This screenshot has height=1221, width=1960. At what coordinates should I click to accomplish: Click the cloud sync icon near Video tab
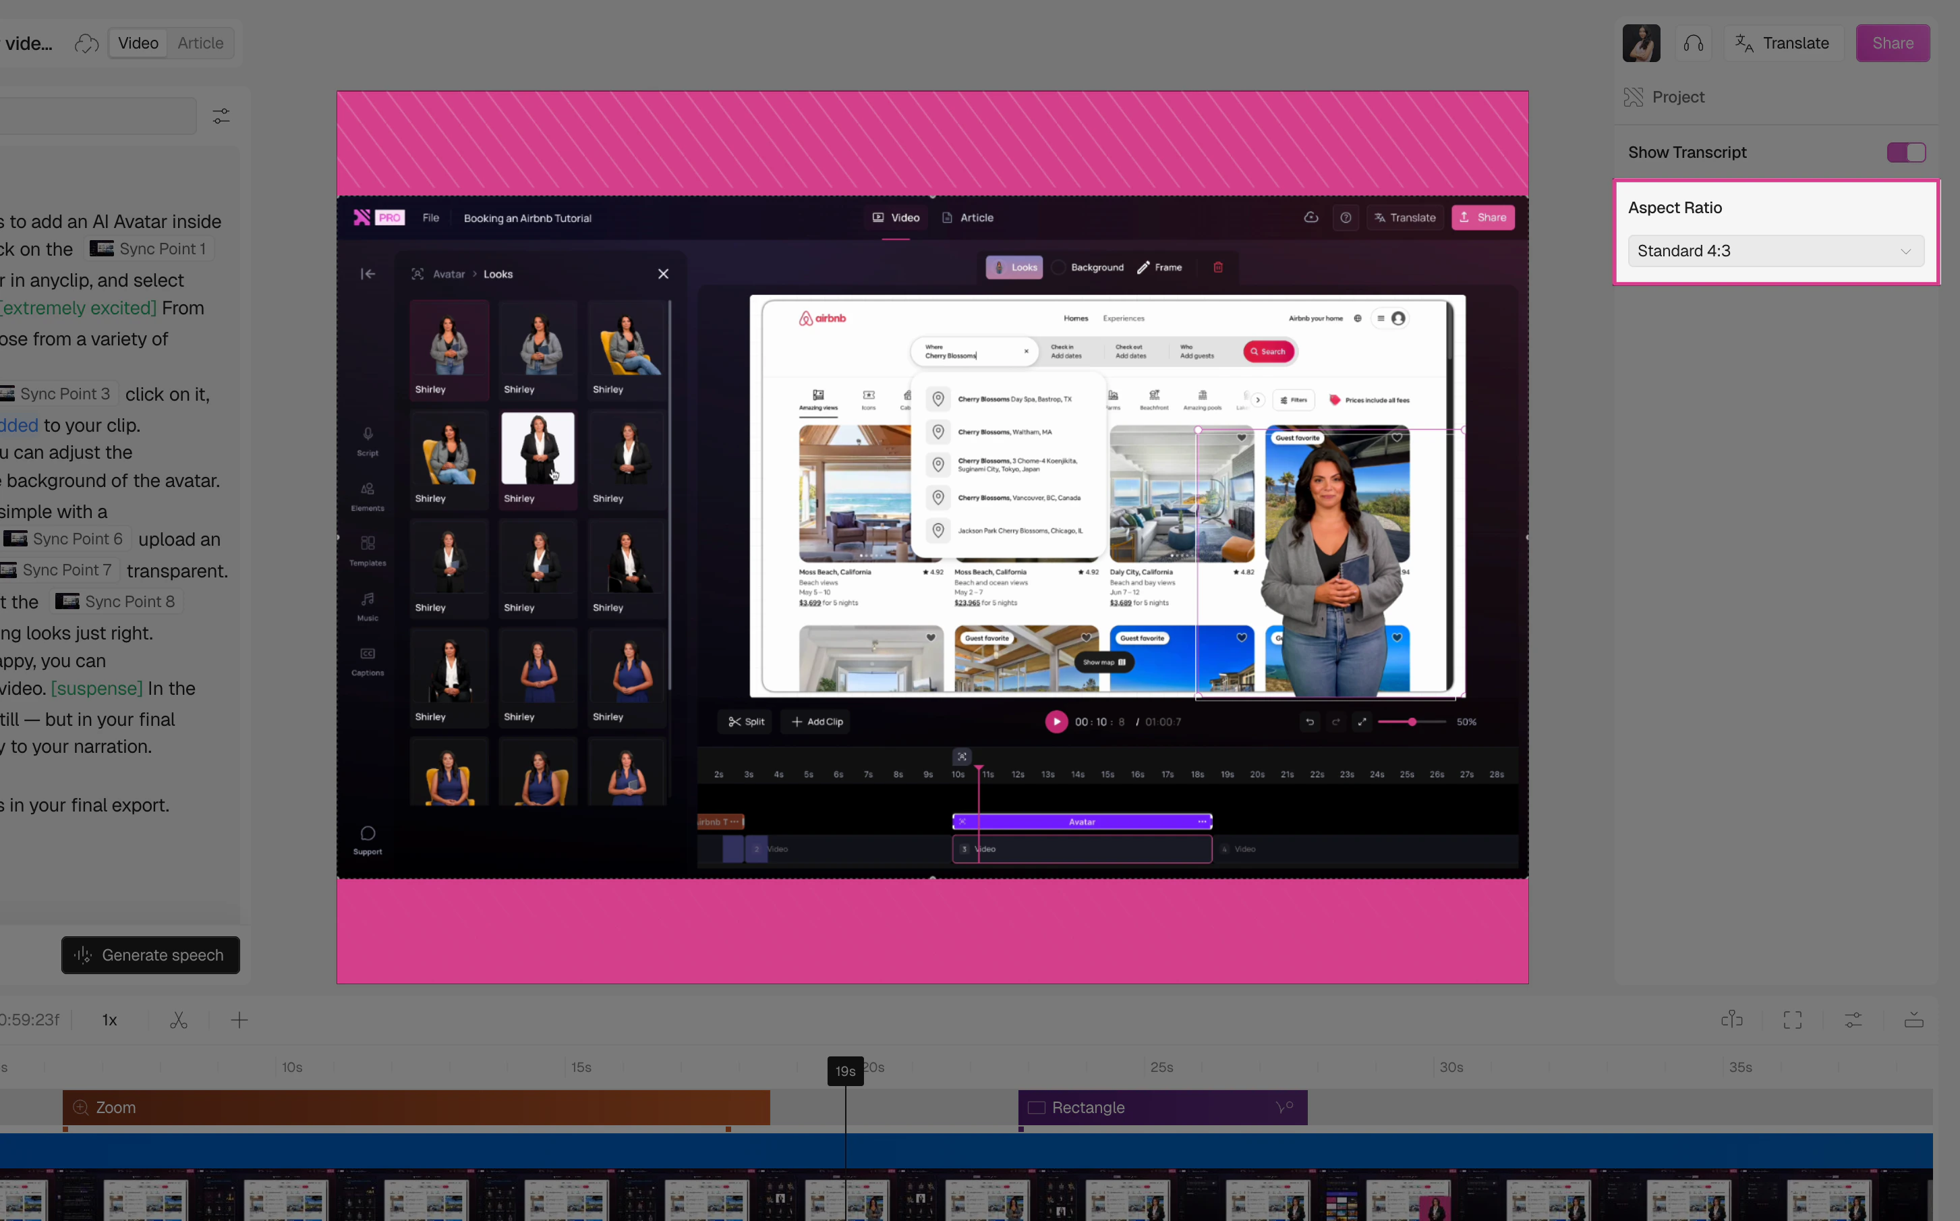tap(86, 42)
